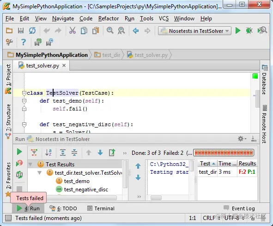
Task: Open Run panel gear settings
Action: tap(242, 139)
